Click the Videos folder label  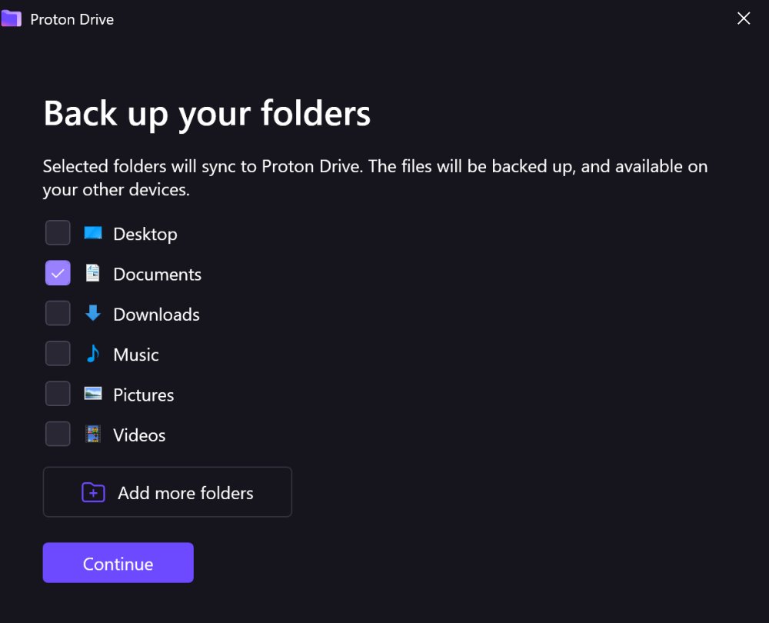(x=139, y=435)
